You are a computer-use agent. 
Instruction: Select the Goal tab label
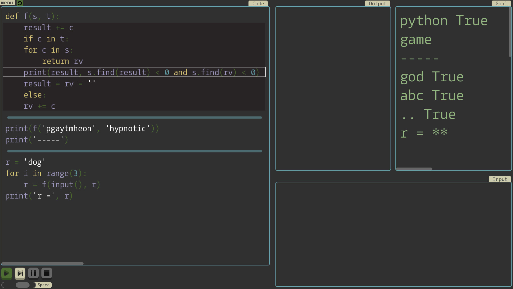click(501, 3)
